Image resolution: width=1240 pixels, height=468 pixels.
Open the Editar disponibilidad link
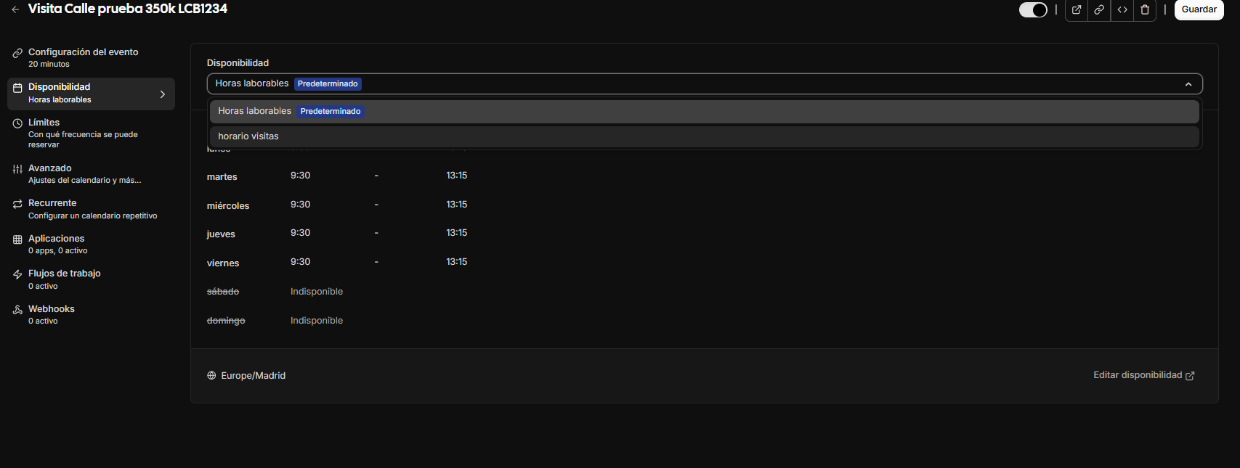pyautogui.click(x=1143, y=375)
